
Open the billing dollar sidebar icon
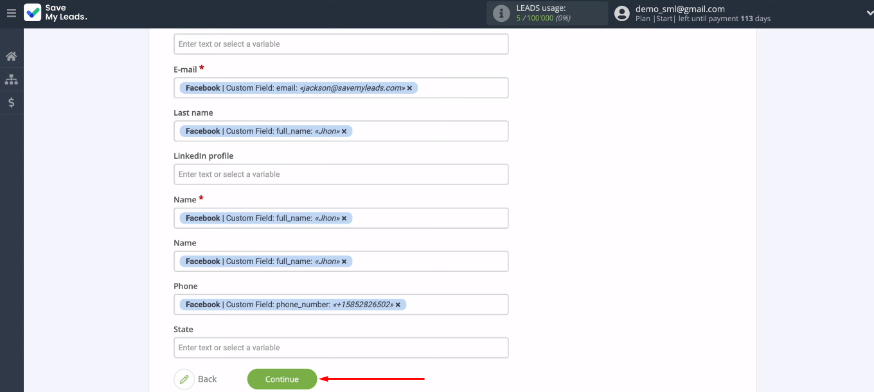click(x=11, y=102)
